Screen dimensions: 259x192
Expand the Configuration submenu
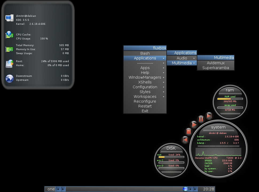(x=145, y=87)
